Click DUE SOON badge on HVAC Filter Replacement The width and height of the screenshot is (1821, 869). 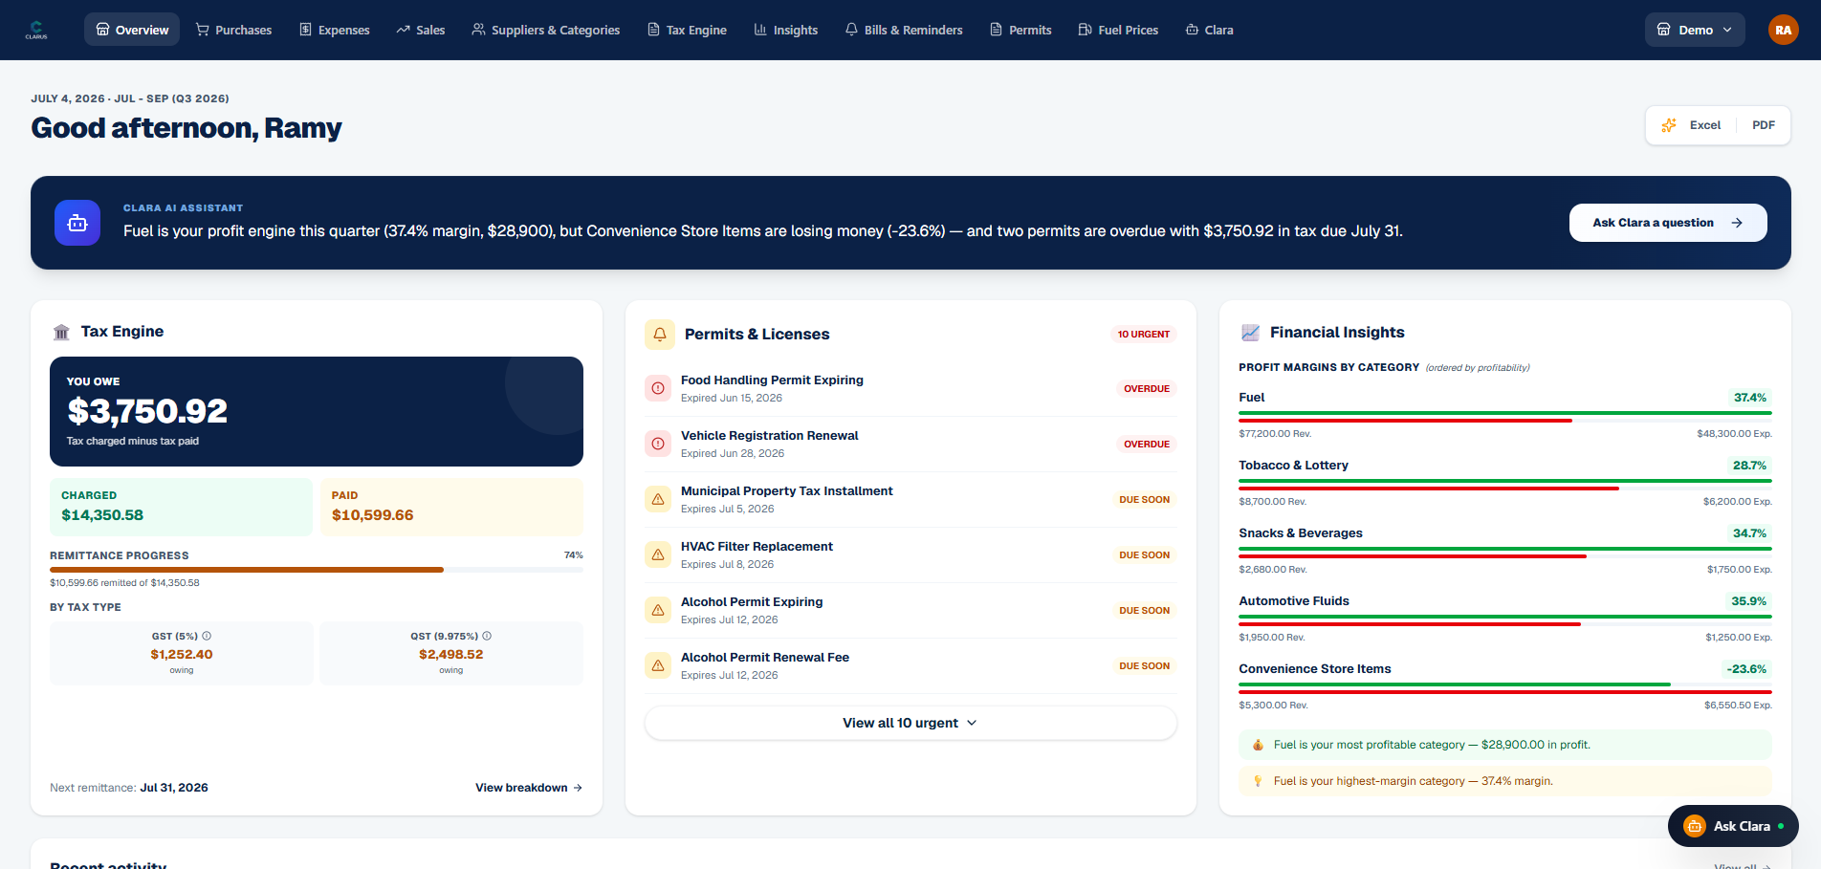1145,555
